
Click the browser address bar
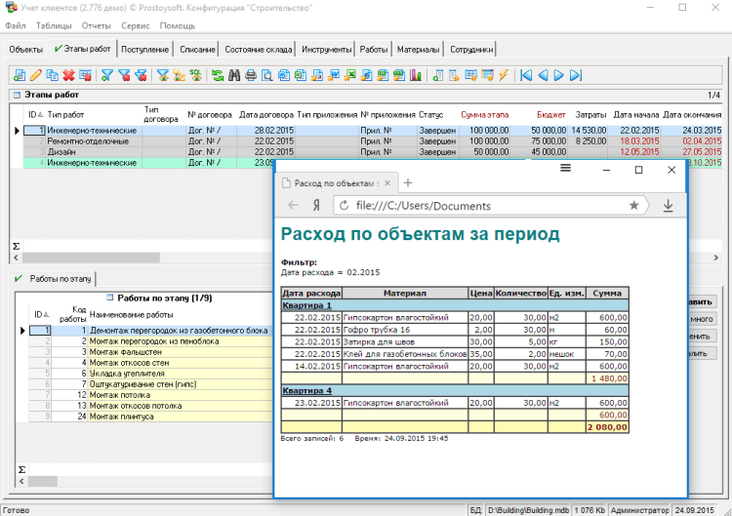point(488,206)
